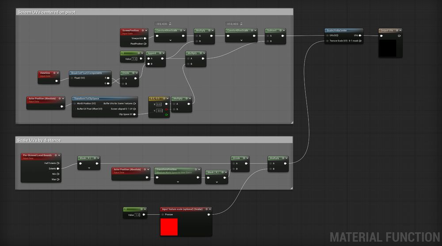Expand the ScreenPosition node header chevron
Image resolution: width=442 pixels, height=246 pixels.
146,30
